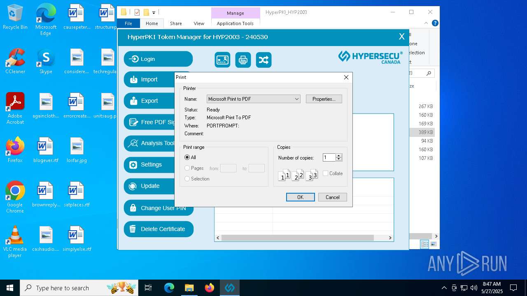Viewport: 527px width, 296px height.
Task: Show hidden system tray icons
Action: (x=444, y=288)
